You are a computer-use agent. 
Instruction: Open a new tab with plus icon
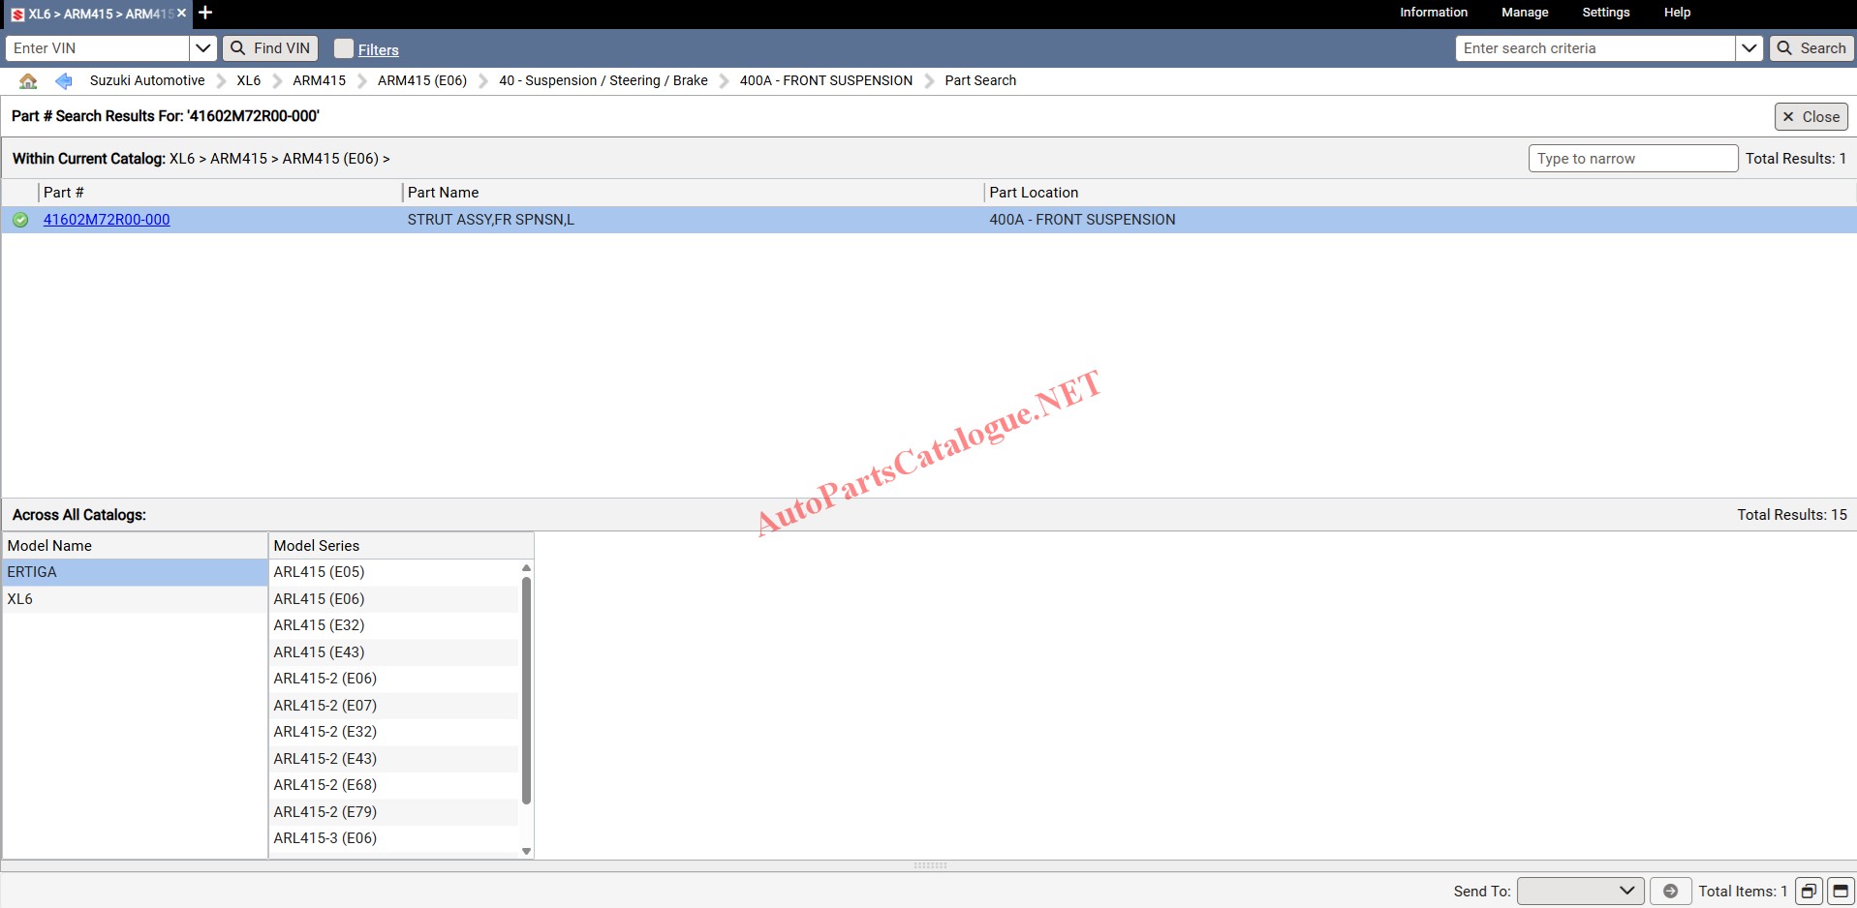[205, 14]
